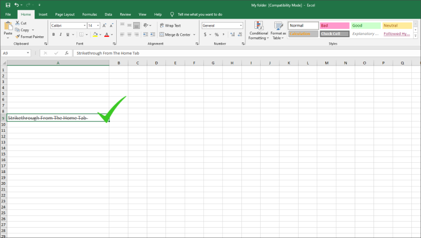Toggle Italic formatting
This screenshot has height=238, width=421.
[61, 34]
